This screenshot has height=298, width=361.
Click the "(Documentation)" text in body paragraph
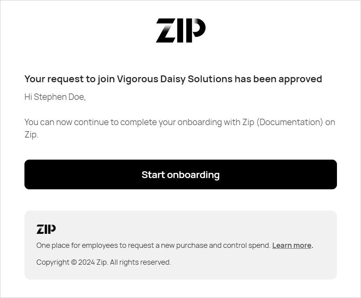point(290,122)
